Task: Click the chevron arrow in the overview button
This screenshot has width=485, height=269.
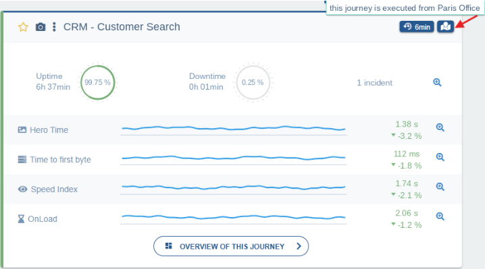Action: click(299, 246)
